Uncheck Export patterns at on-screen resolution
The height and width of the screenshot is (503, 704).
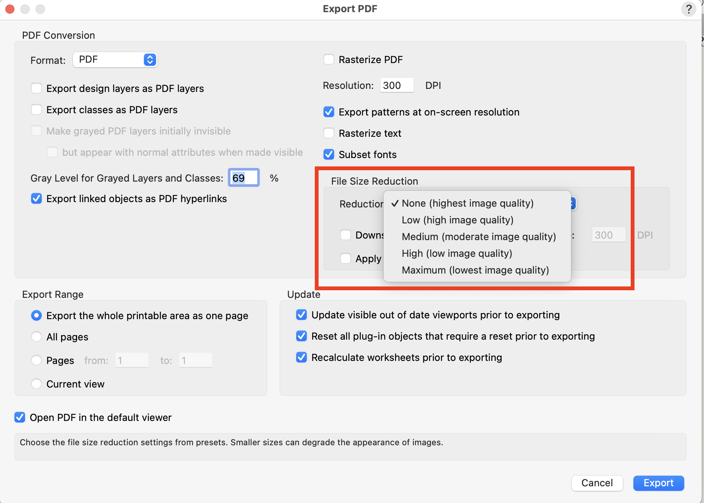pos(329,112)
